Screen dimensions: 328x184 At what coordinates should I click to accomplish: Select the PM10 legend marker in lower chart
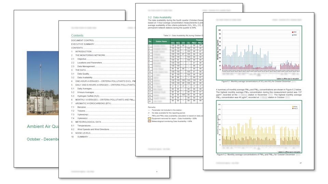pyautogui.click(x=293, y=106)
